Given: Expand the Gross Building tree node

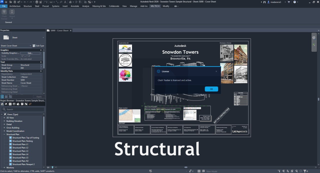Looking at the screenshot, I should (x=4, y=128).
